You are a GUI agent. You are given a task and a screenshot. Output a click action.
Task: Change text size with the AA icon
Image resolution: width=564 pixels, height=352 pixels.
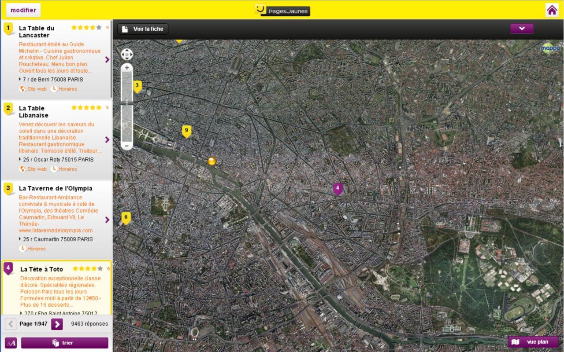[11, 343]
